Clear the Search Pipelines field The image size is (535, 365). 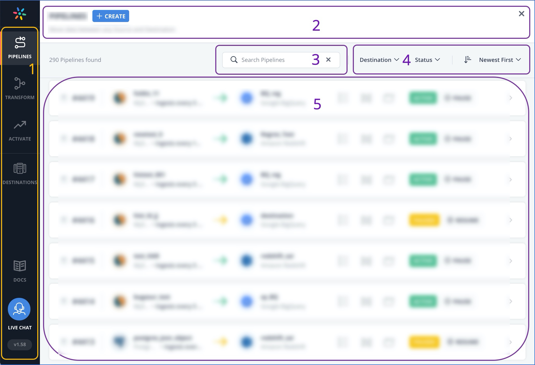point(328,60)
